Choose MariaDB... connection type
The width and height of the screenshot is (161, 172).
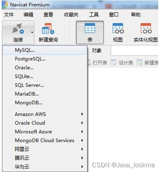pos(45,94)
